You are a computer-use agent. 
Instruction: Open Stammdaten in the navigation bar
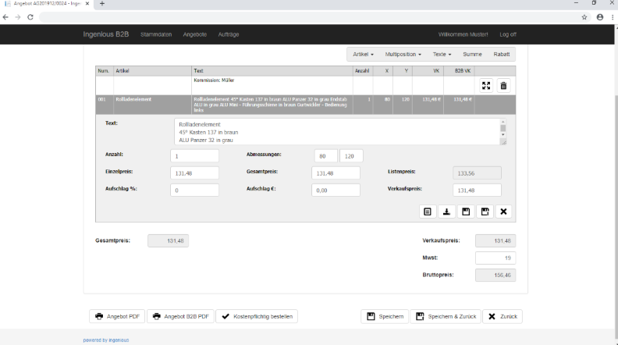click(156, 34)
